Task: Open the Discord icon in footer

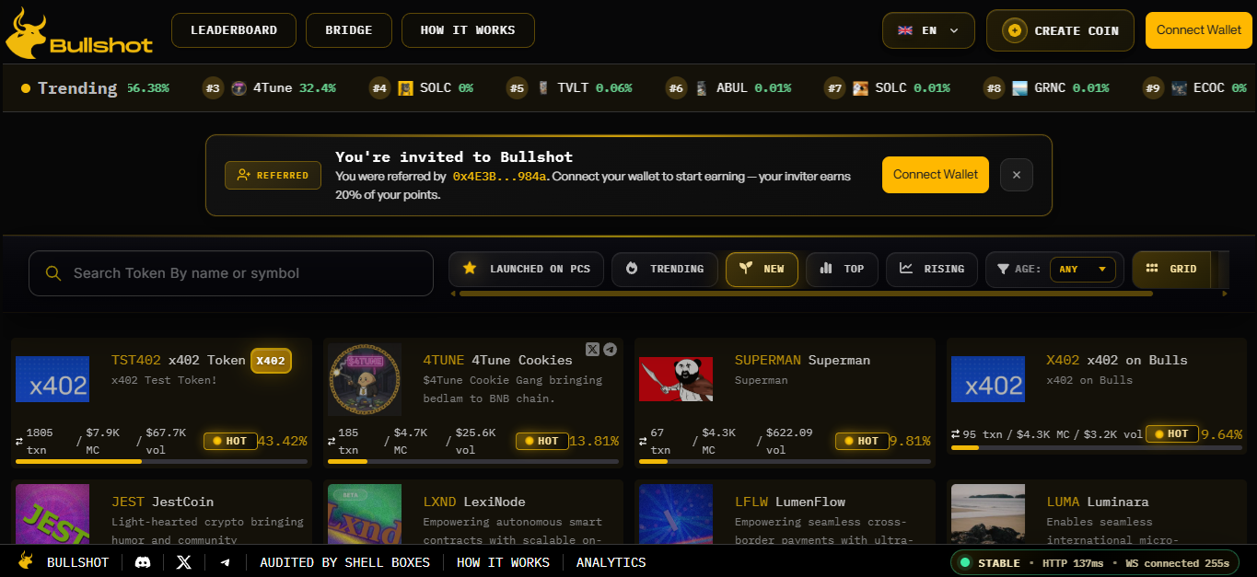Action: pyautogui.click(x=143, y=562)
